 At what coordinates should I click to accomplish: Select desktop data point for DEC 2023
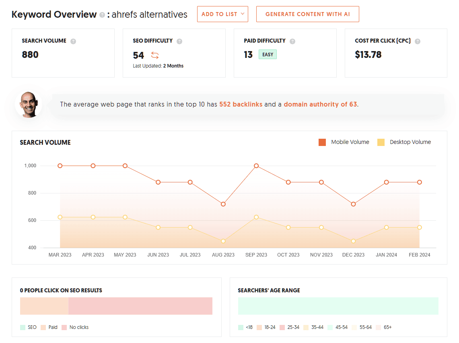[x=353, y=241]
